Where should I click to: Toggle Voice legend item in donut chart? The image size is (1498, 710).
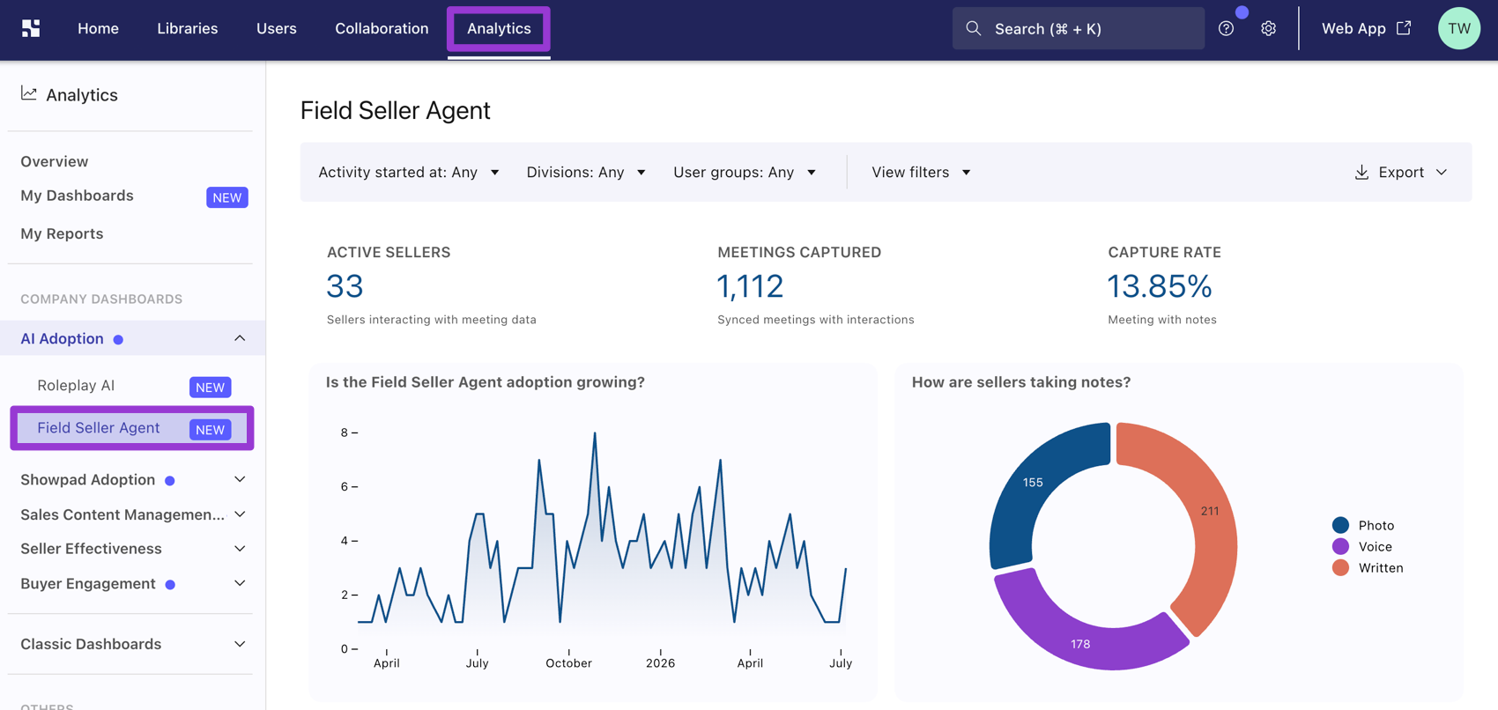[1362, 546]
